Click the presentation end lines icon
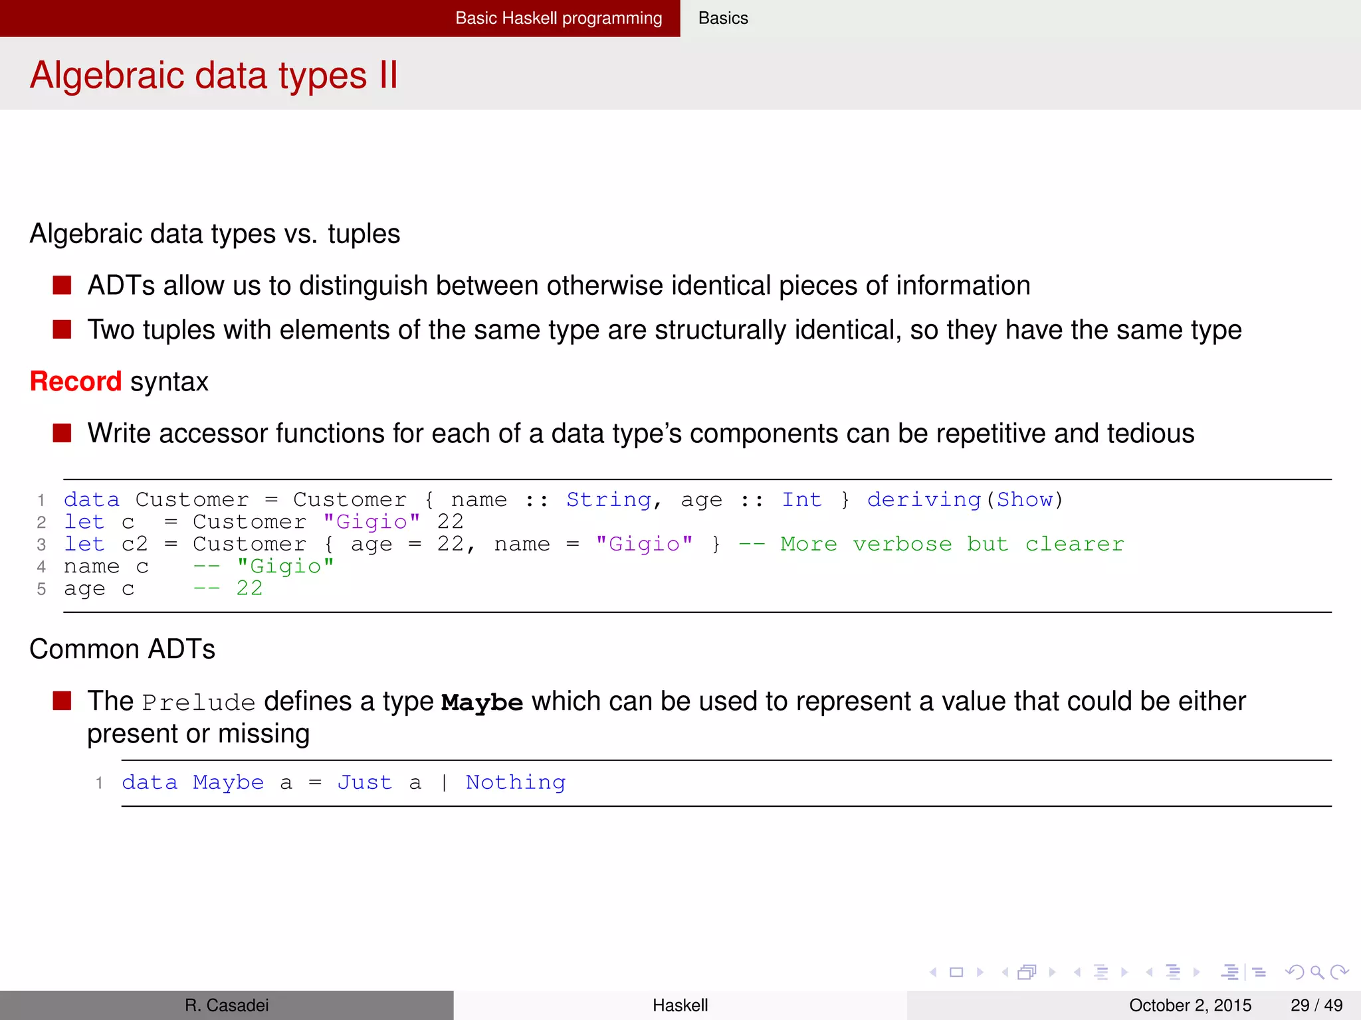 point(1259,972)
